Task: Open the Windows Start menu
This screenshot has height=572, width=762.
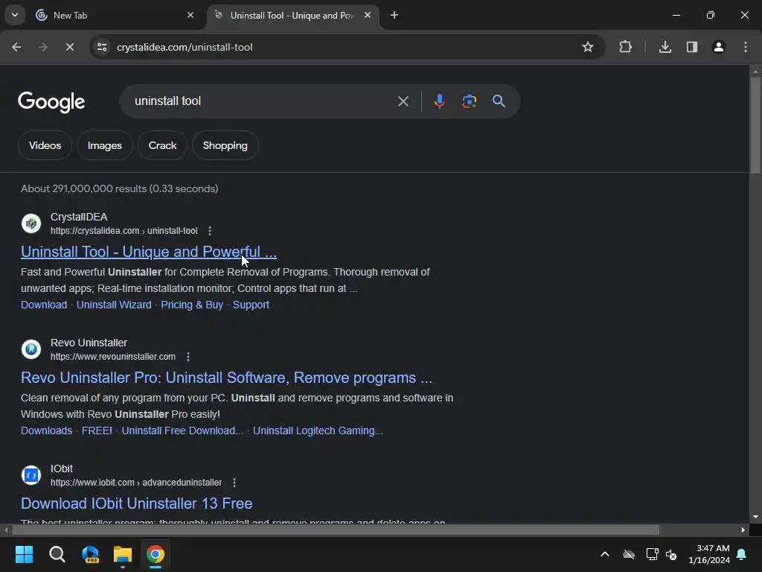Action: [x=24, y=554]
